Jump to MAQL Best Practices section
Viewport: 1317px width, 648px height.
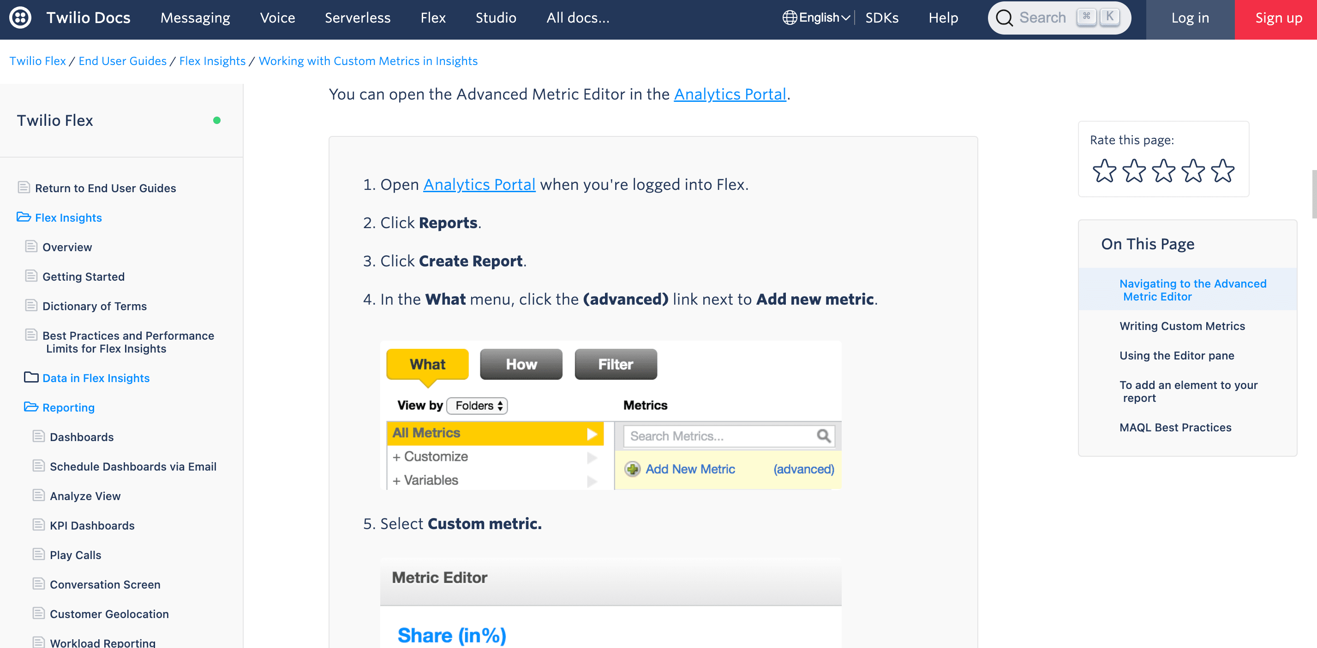point(1175,427)
